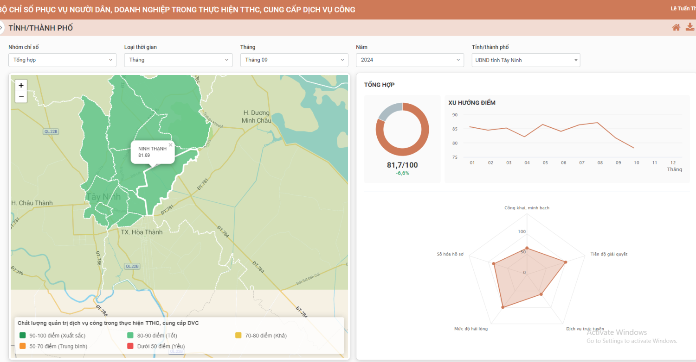Open the Nhóm chỉ số dropdown

62,60
